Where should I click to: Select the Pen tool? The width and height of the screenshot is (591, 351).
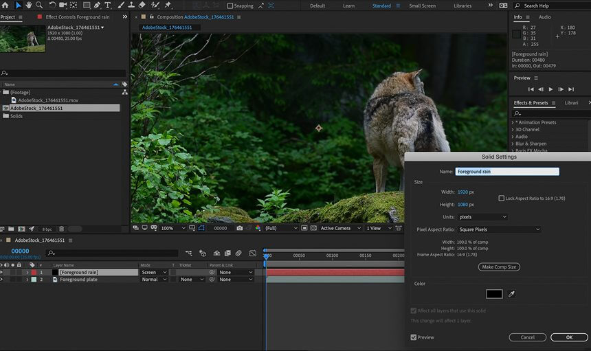[98, 5]
